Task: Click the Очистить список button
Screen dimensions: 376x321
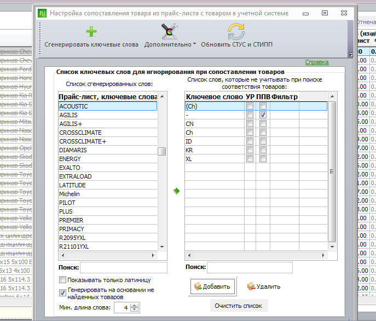Action: pos(239,306)
